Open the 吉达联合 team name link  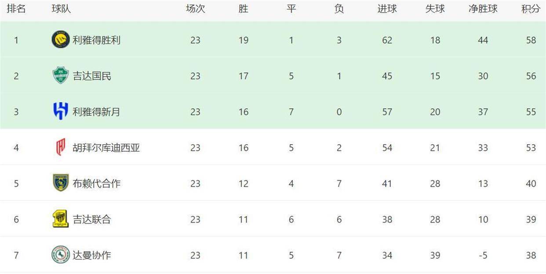coord(92,219)
